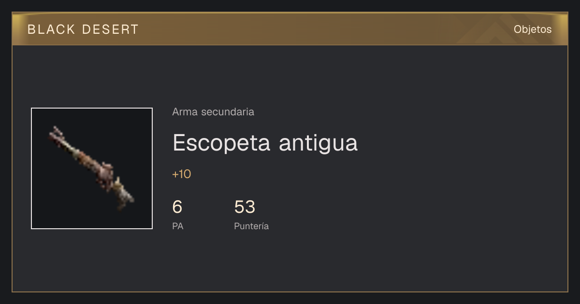This screenshot has width=580, height=304.
Task: Click the Escopeta antigua shotgun icon
Action: [x=92, y=168]
